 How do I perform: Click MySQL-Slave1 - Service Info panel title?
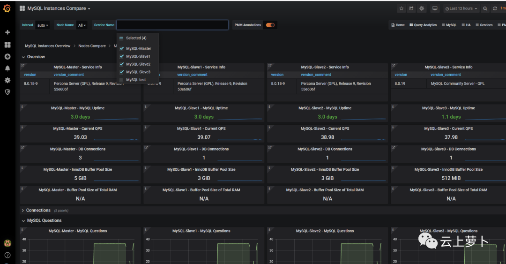201,67
